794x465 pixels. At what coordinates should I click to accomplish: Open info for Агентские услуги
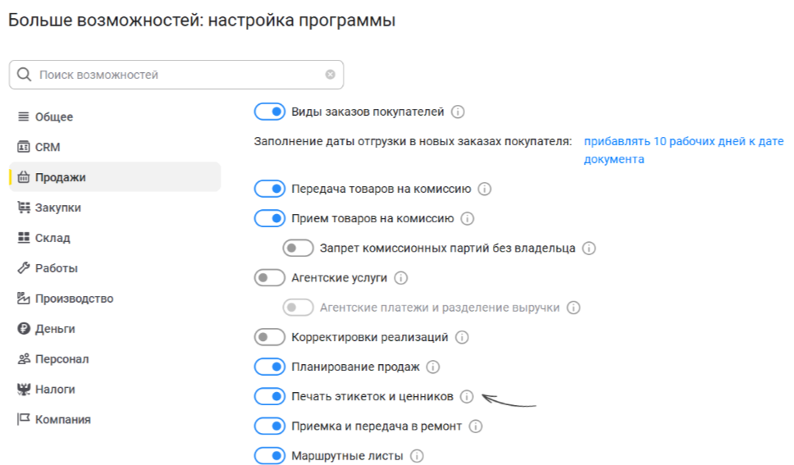400,277
